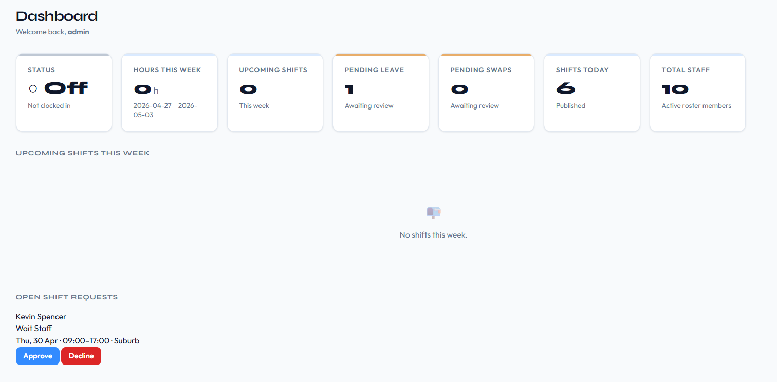The height and width of the screenshot is (382, 777).
Task: Click the 'No shifts this week.' message
Action: [433, 235]
